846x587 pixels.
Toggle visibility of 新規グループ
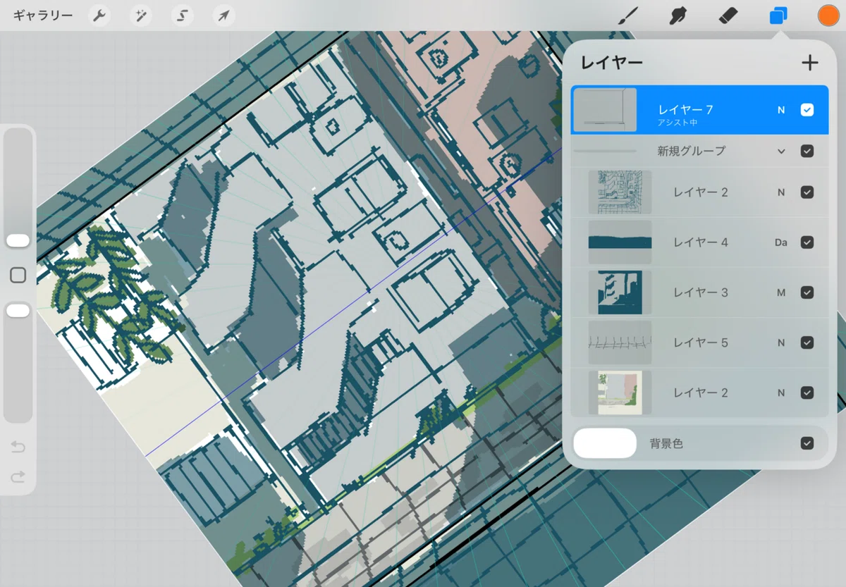click(x=807, y=151)
